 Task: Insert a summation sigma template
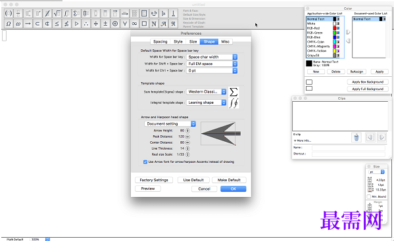tap(76, 13)
